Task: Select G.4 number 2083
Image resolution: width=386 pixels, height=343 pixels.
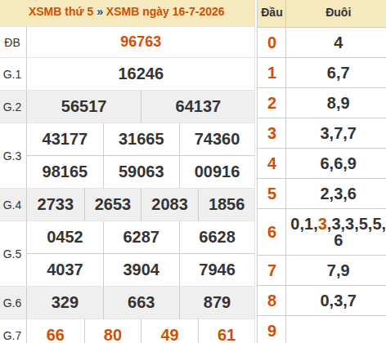Action: pyautogui.click(x=169, y=204)
